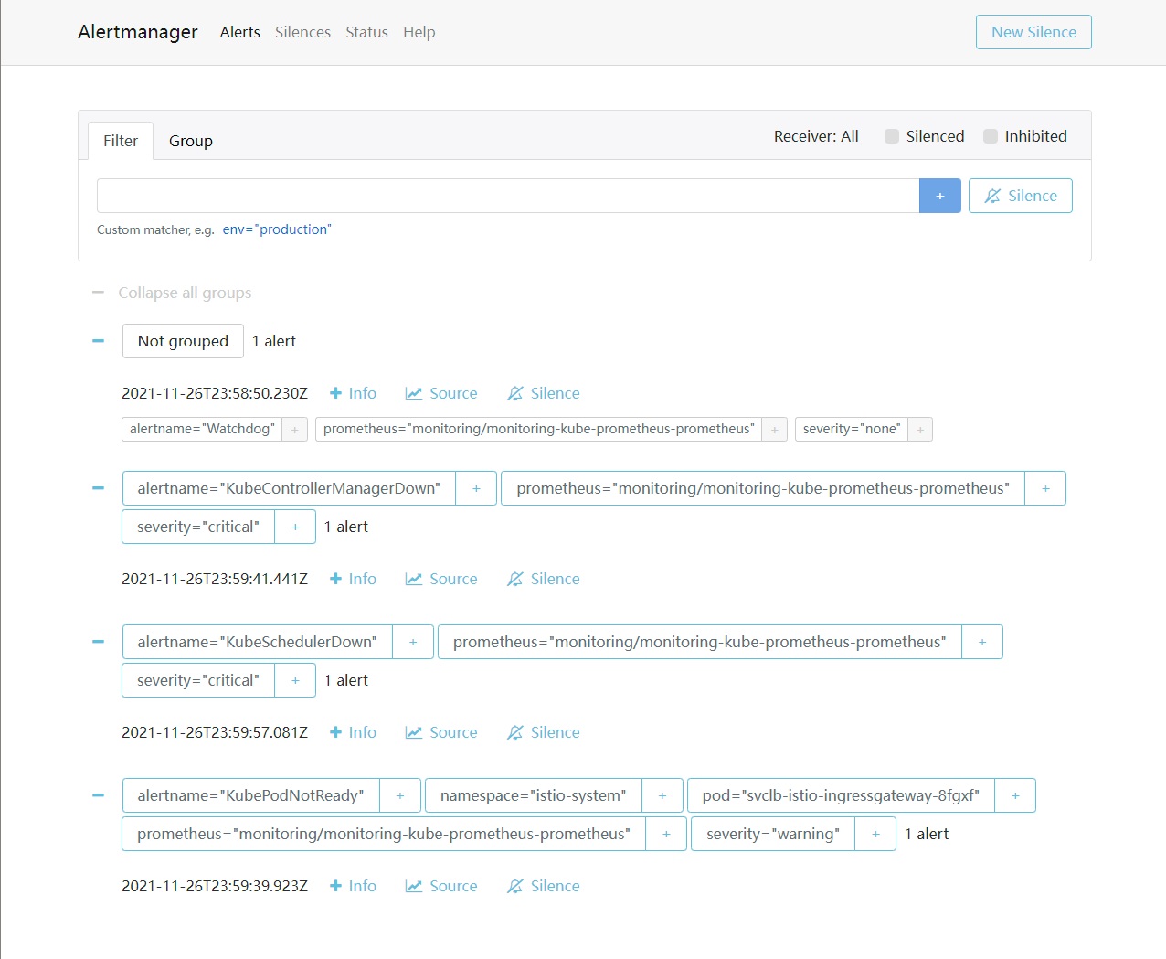Image resolution: width=1166 pixels, height=959 pixels.
Task: Open the Status nav item
Action: (366, 32)
